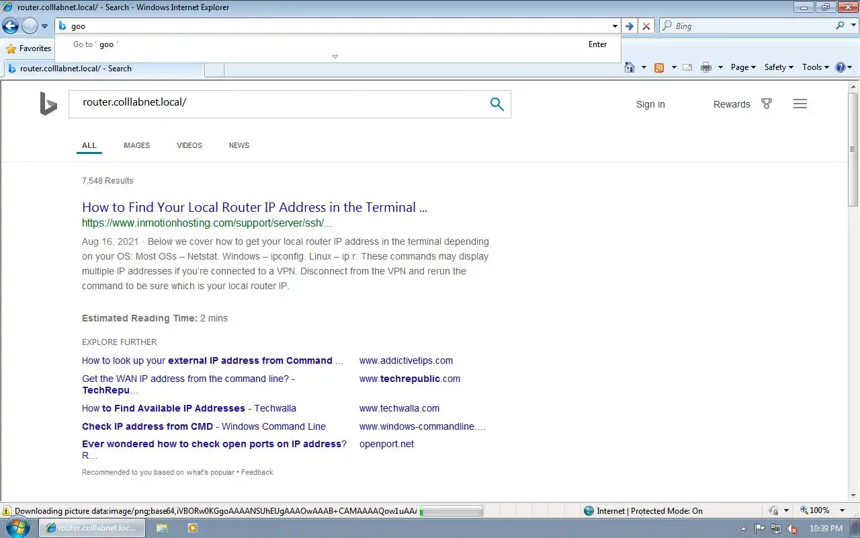Click the Print icon
Viewport: 860px width, 538px height.
point(705,67)
